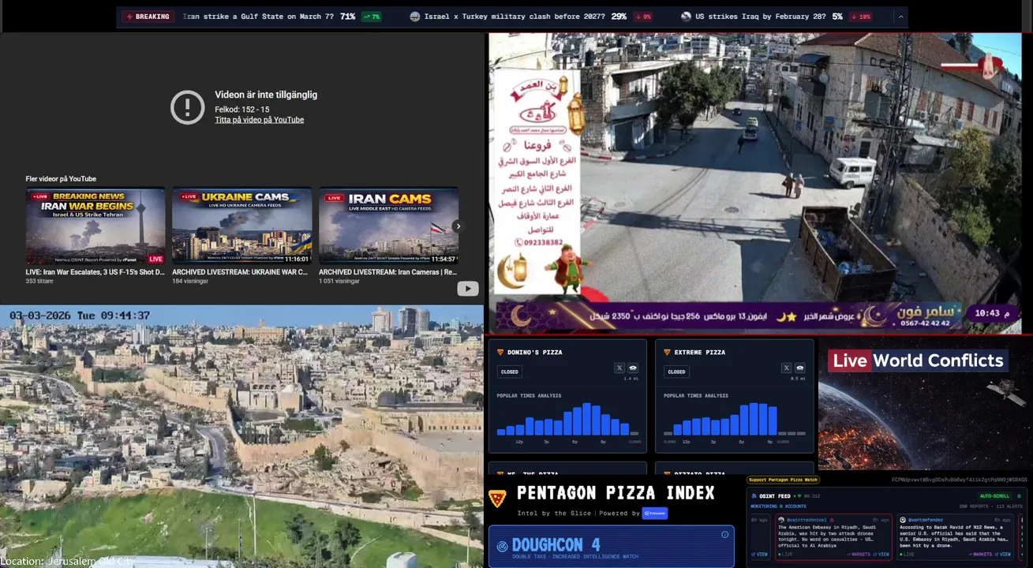Click the video unavailable error icon
This screenshot has width=1033, height=568.
(188, 107)
